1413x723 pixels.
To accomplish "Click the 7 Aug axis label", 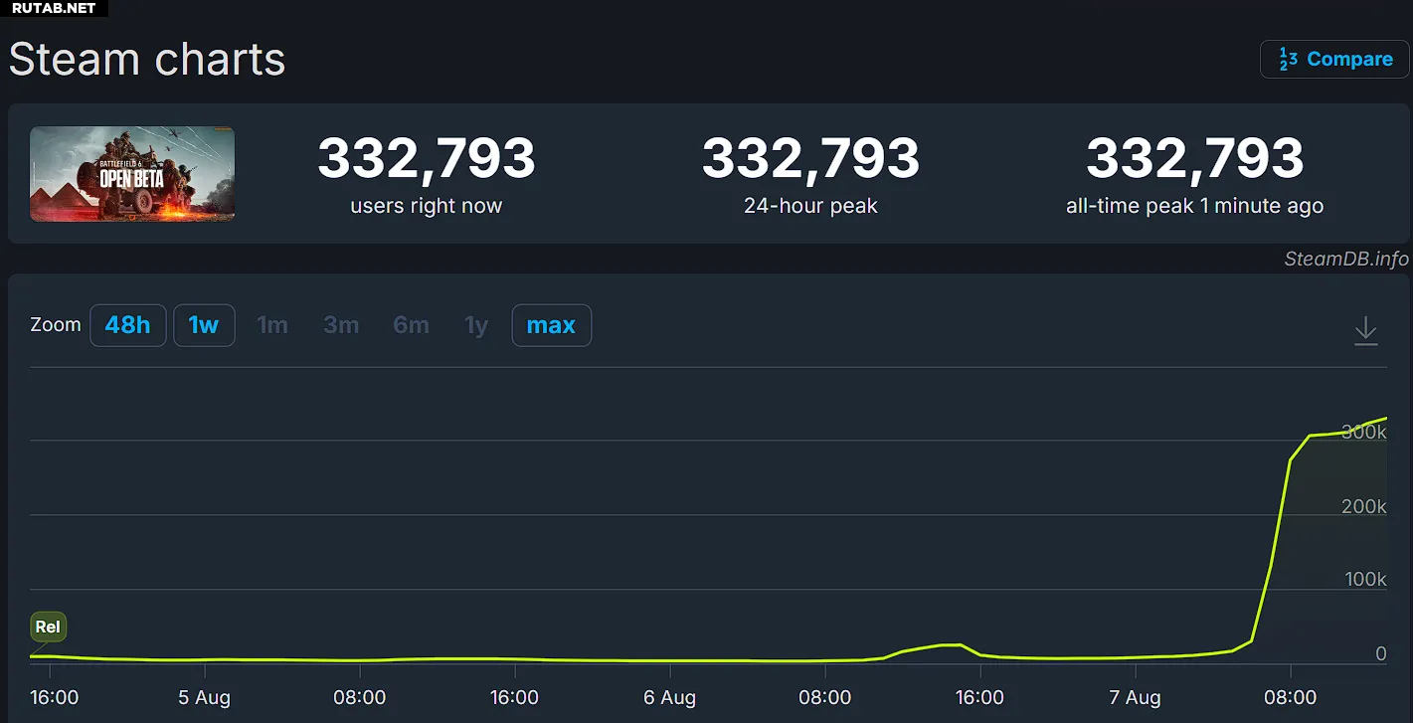I will pyautogui.click(x=1135, y=697).
